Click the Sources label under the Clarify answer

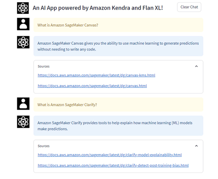[x=44, y=146]
